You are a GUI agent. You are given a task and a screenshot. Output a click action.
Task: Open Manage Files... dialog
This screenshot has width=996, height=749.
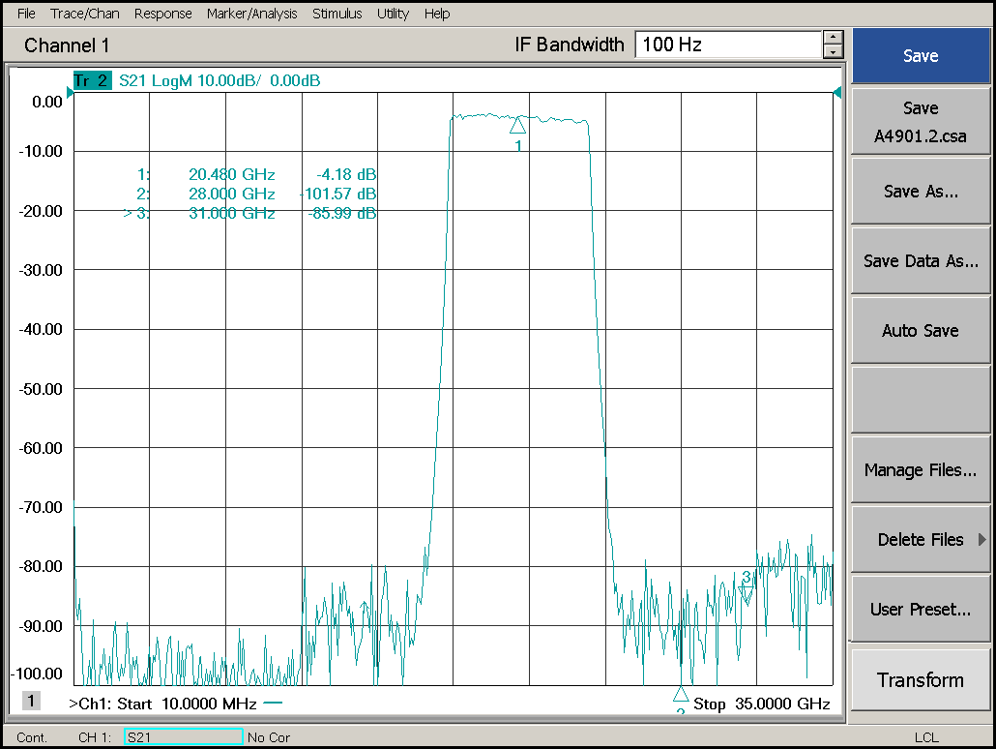point(920,470)
